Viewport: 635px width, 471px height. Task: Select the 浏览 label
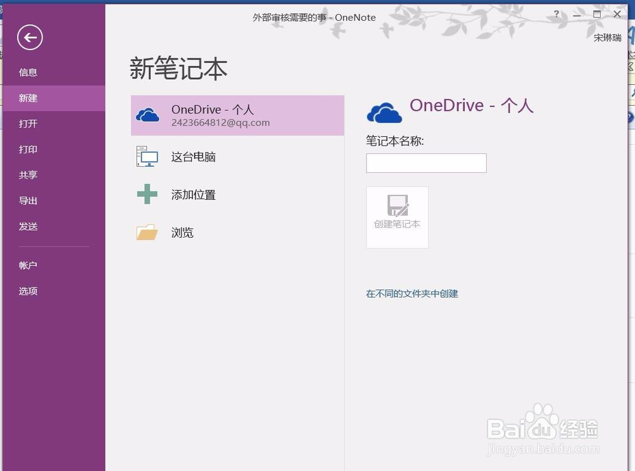(182, 233)
